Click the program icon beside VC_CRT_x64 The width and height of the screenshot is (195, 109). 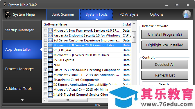click(50, 50)
